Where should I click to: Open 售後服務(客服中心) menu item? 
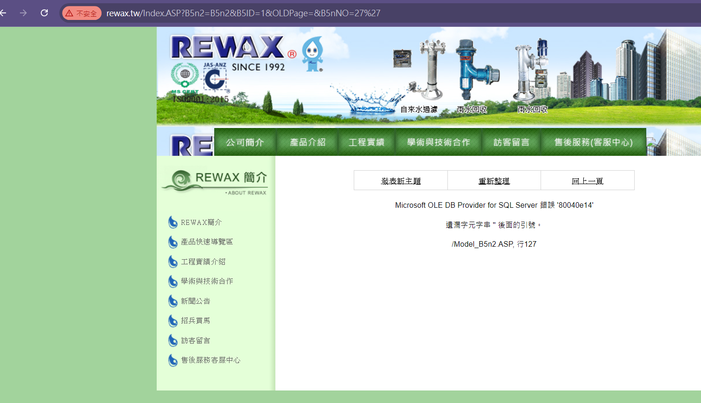[x=593, y=142]
